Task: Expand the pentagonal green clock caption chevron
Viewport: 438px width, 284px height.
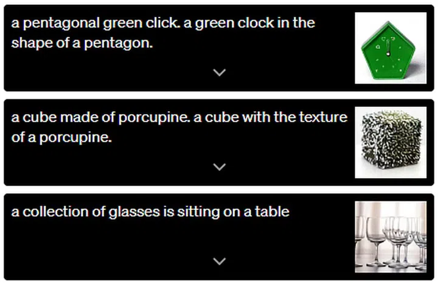Action: pos(220,72)
